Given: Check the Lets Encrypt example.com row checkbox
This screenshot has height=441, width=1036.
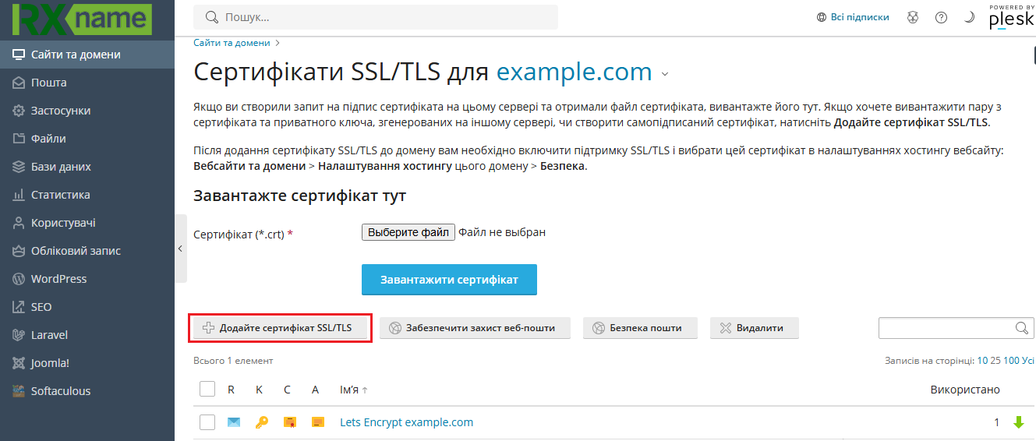Looking at the screenshot, I should click(207, 422).
